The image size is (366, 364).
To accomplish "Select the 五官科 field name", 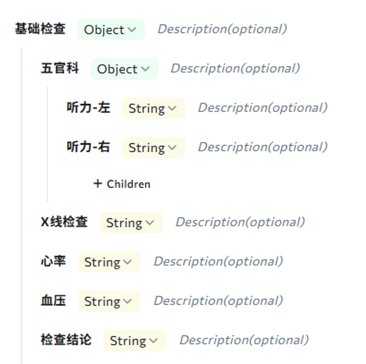I will point(59,69).
